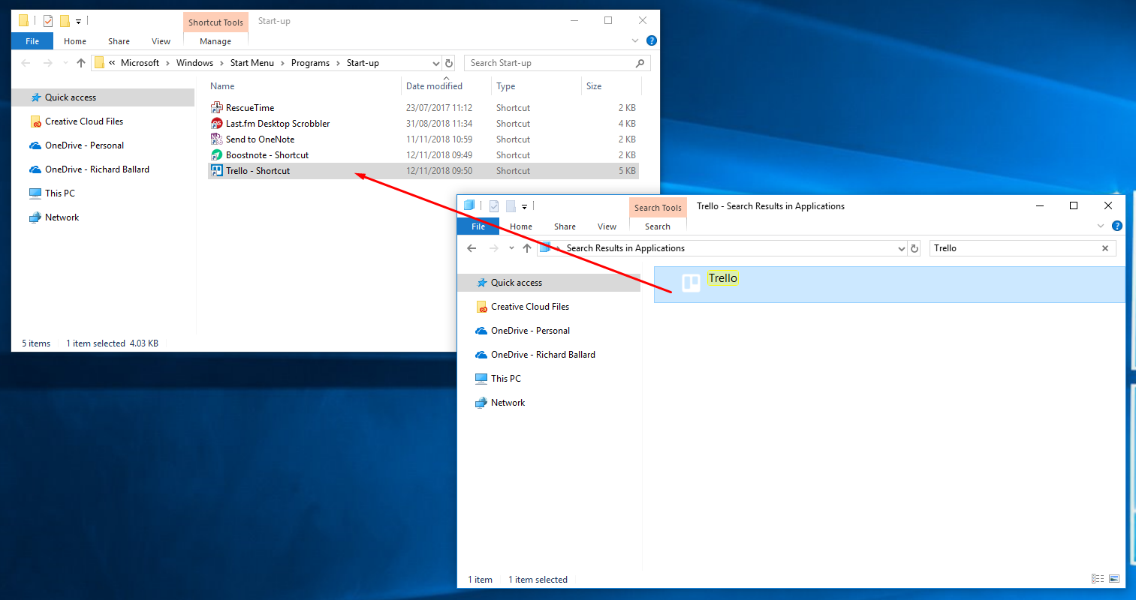Click Start Menu in the breadcrumb path
The image size is (1136, 600).
[x=252, y=63]
